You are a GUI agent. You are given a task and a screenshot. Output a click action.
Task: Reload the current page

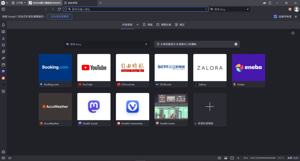point(59,9)
